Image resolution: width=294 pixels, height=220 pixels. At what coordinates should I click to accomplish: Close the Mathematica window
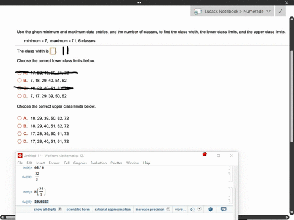point(232,156)
